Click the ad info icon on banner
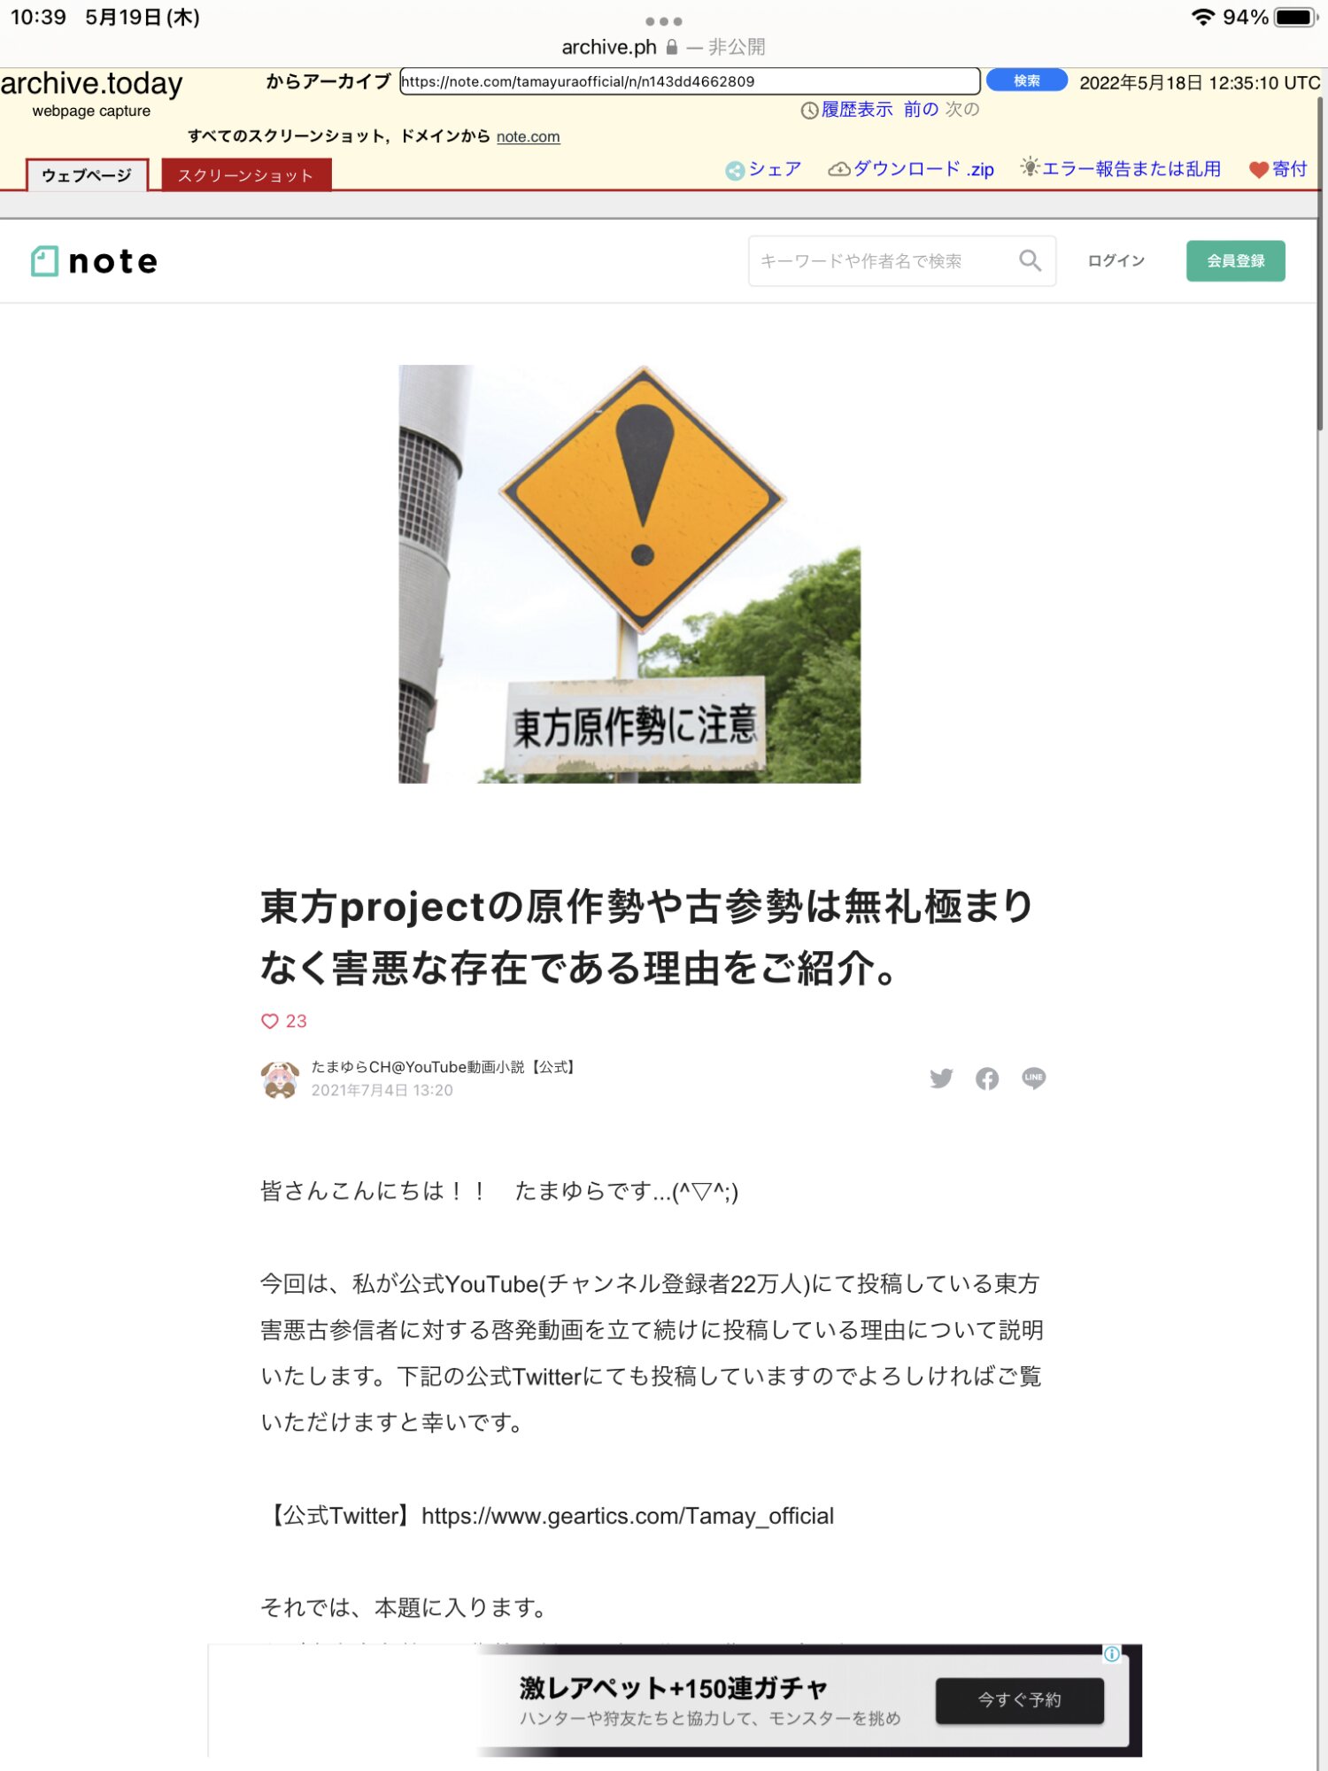Image resolution: width=1328 pixels, height=1771 pixels. point(1112,1653)
